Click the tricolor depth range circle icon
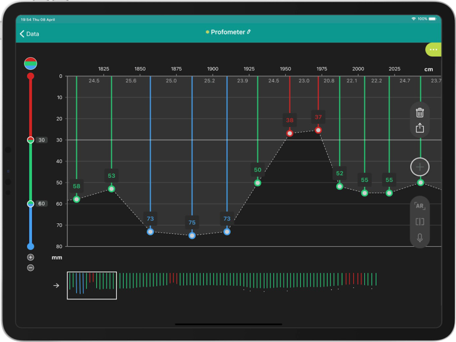This screenshot has height=342, width=456. tap(30, 63)
